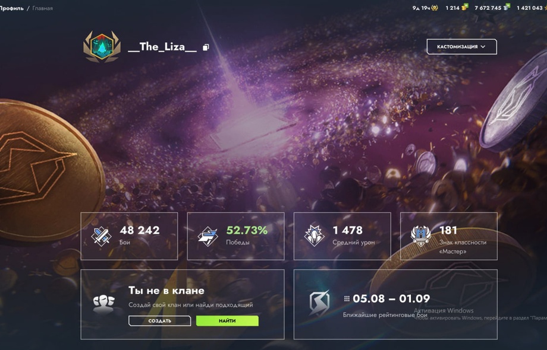Image resolution: width=547 pixels, height=350 pixels.
Task: Open the gold balance 1 214
Action: click(x=457, y=8)
